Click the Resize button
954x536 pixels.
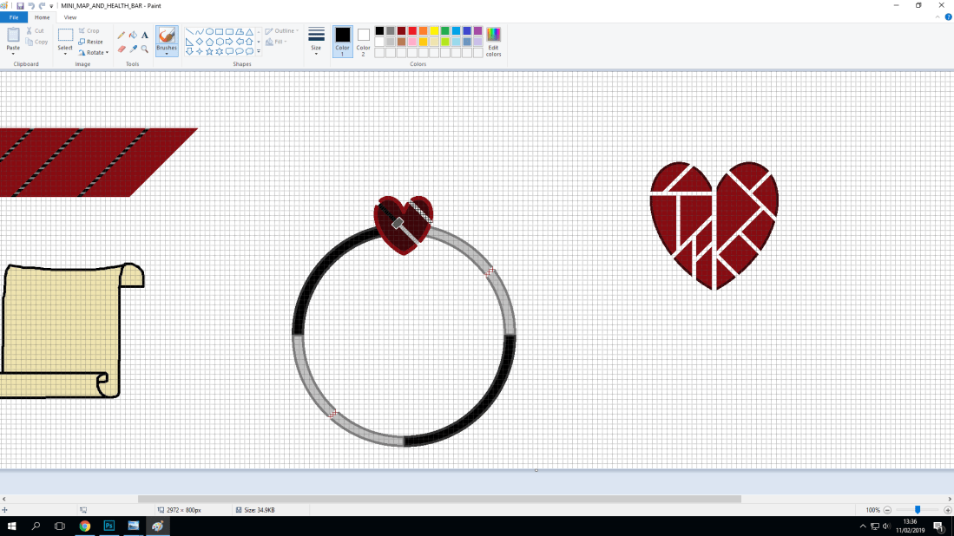point(91,42)
